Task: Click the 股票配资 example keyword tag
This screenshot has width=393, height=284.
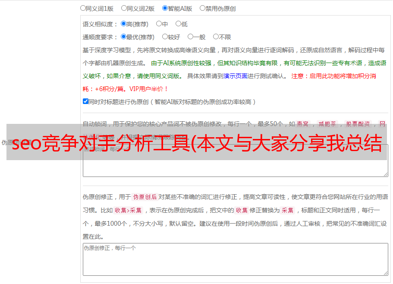Action: tap(358, 124)
